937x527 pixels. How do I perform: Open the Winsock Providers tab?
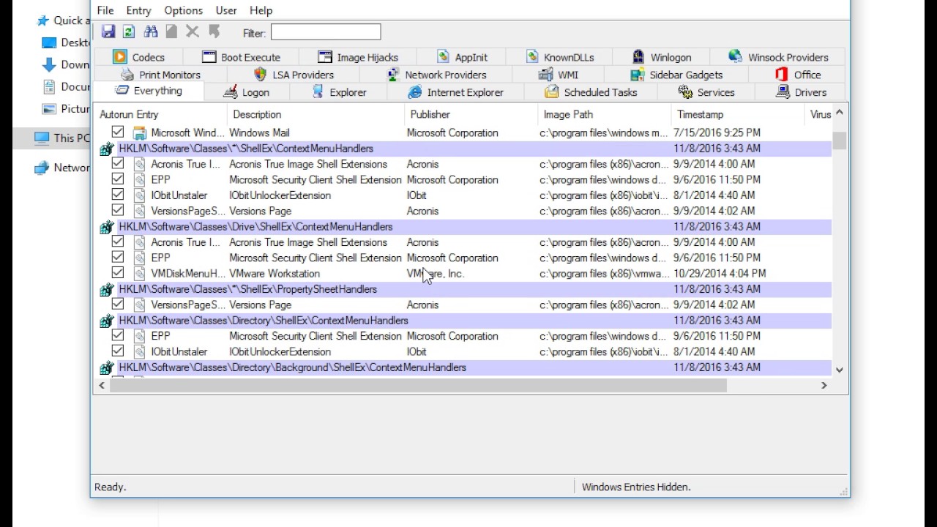[778, 57]
